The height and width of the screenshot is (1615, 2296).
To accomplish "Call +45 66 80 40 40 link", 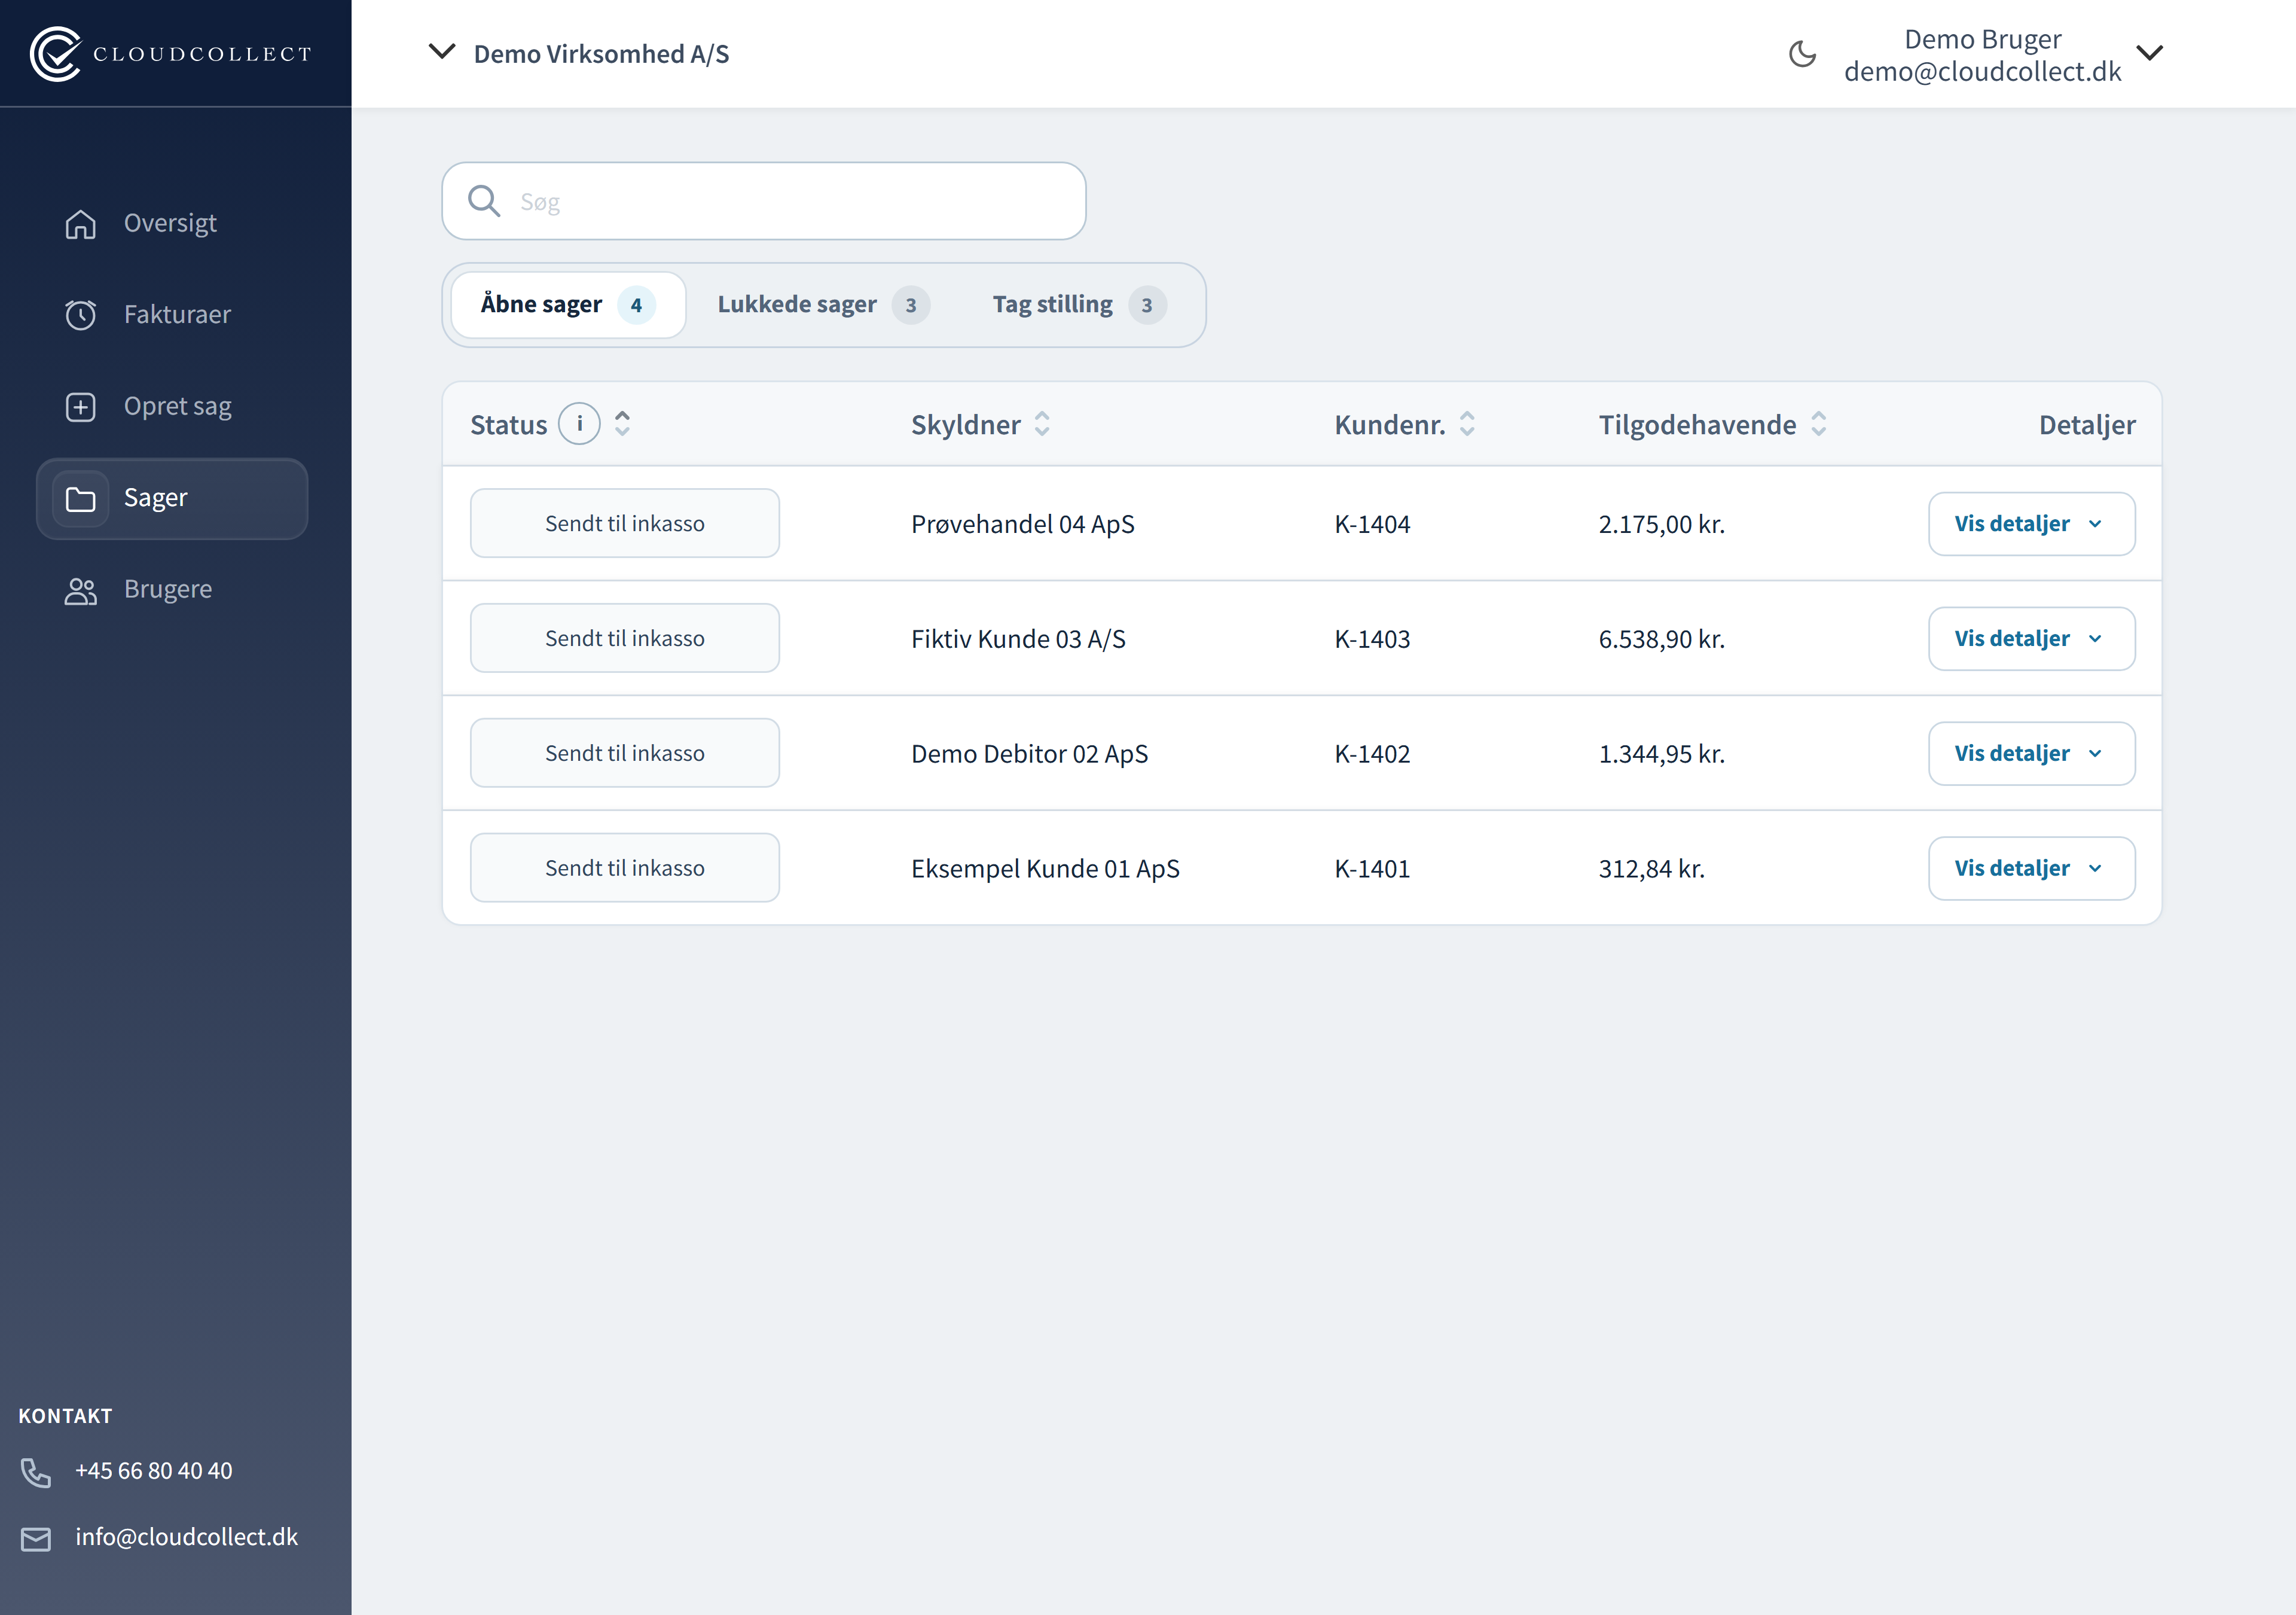I will pyautogui.click(x=154, y=1472).
